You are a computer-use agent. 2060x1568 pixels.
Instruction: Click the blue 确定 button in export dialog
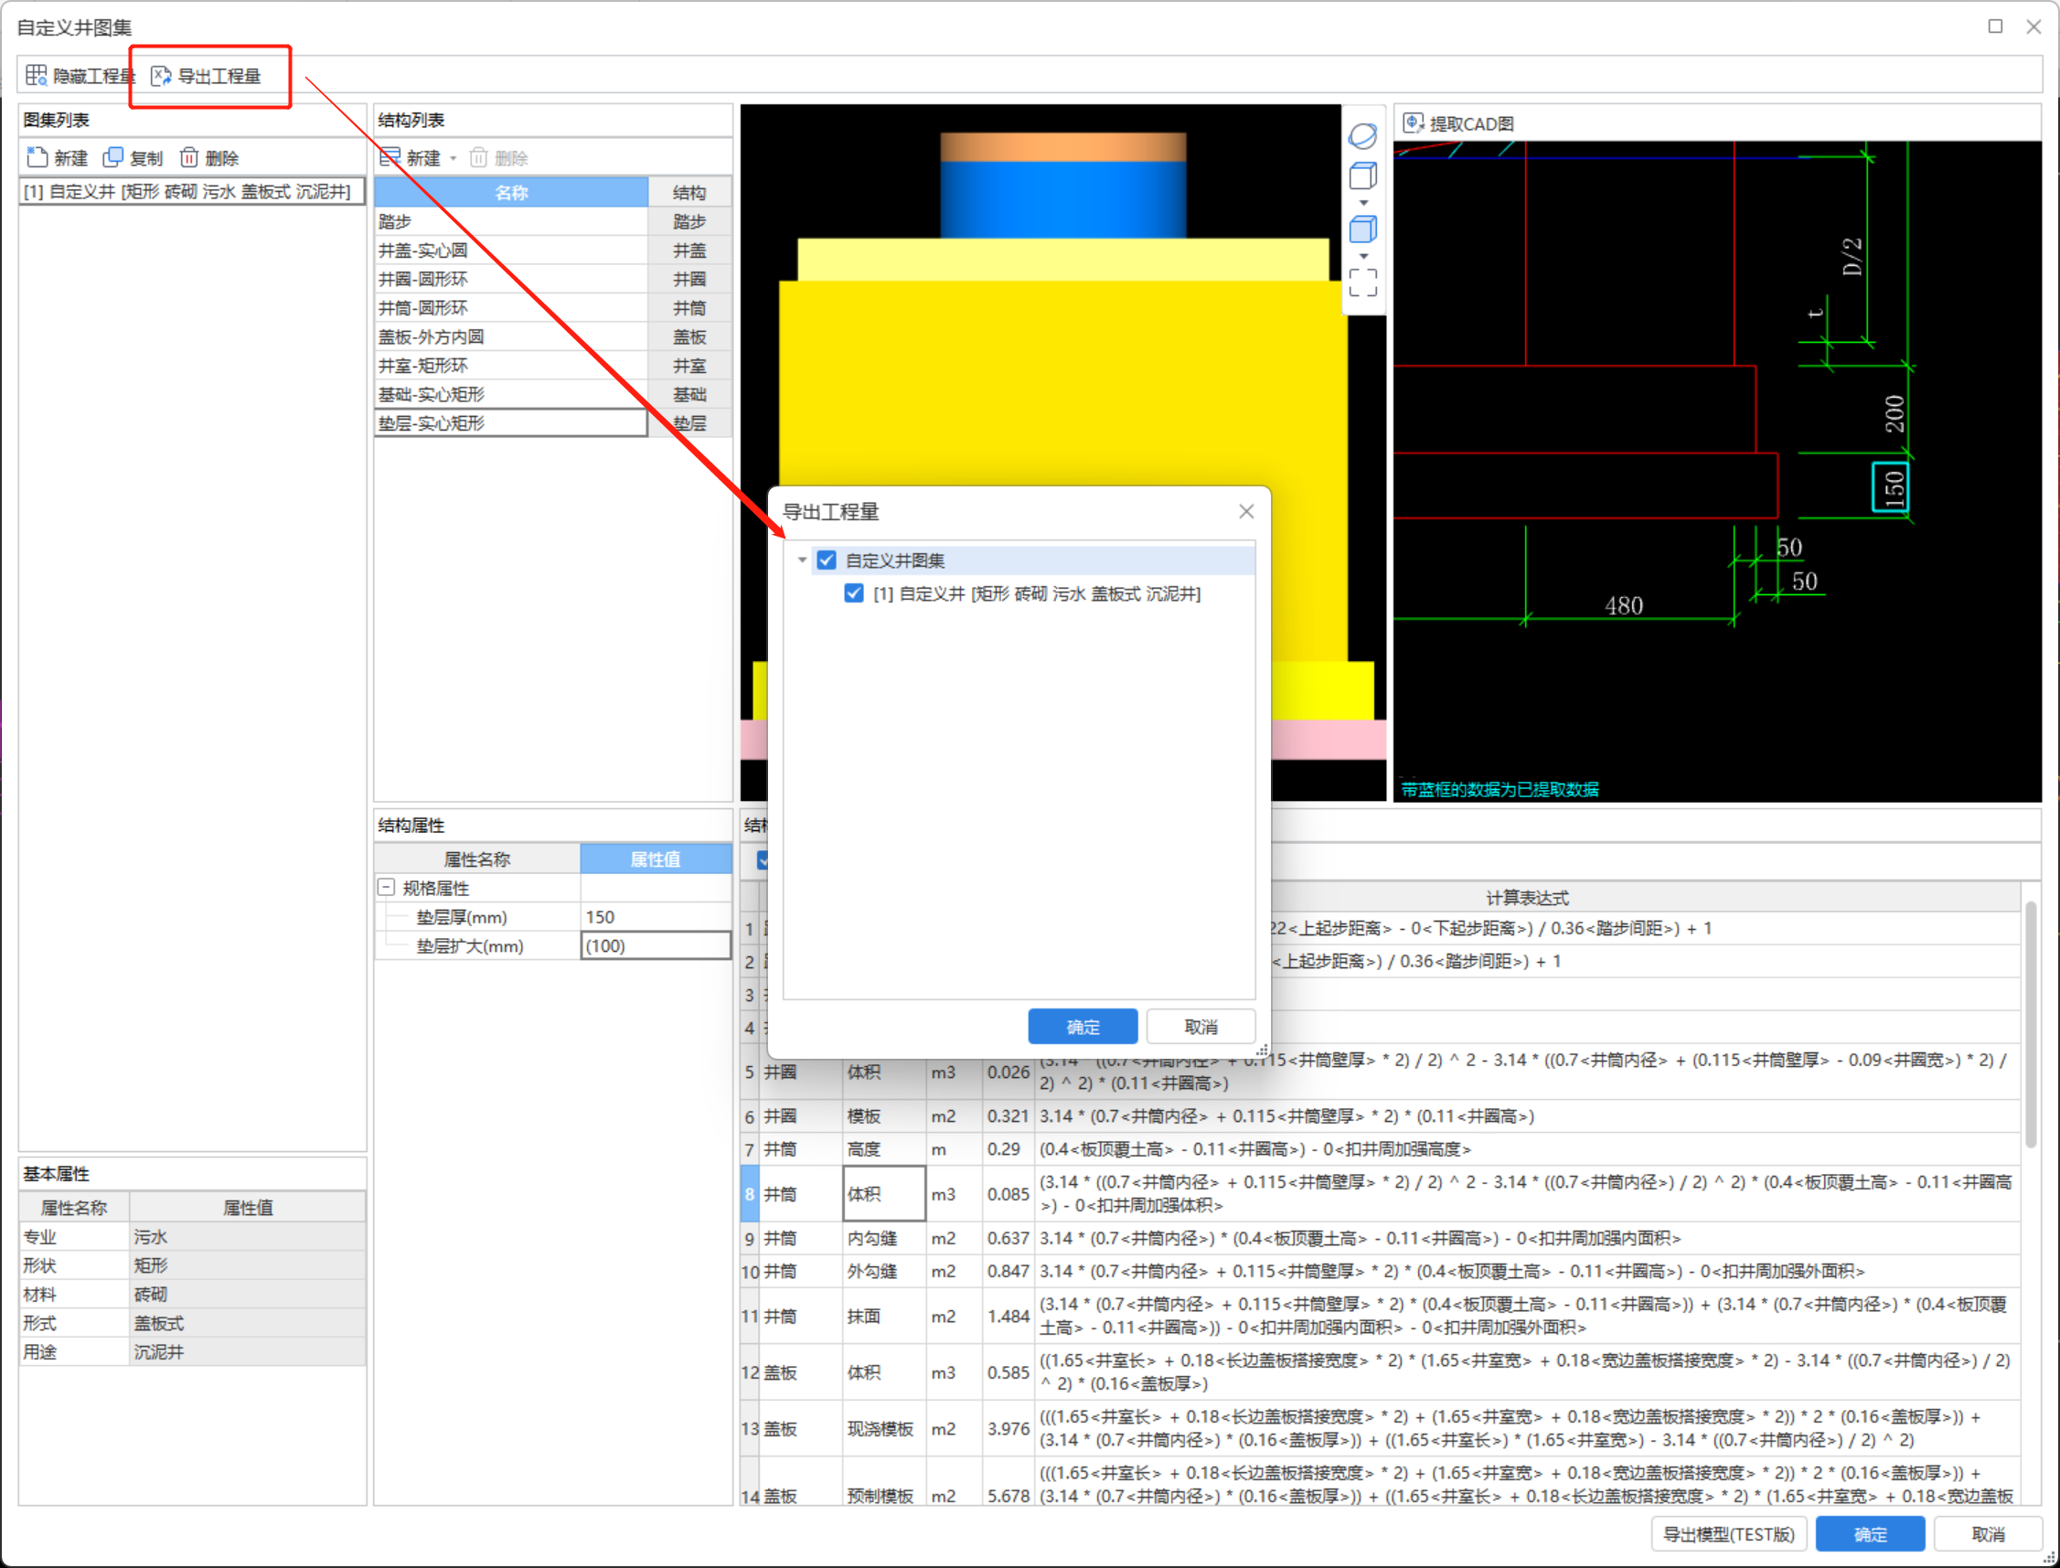click(1082, 1027)
